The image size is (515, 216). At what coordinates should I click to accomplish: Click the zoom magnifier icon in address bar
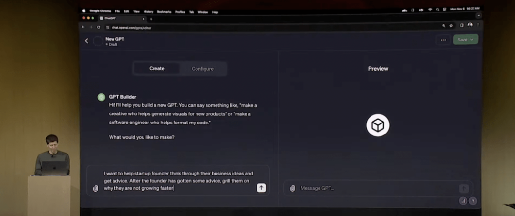point(444,26)
